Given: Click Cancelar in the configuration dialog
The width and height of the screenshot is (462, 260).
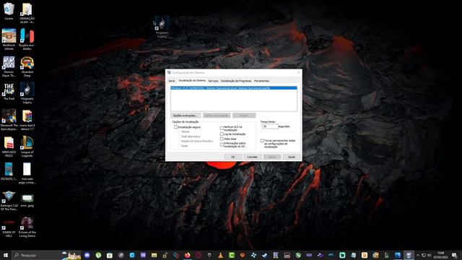Looking at the screenshot, I should tap(253, 157).
